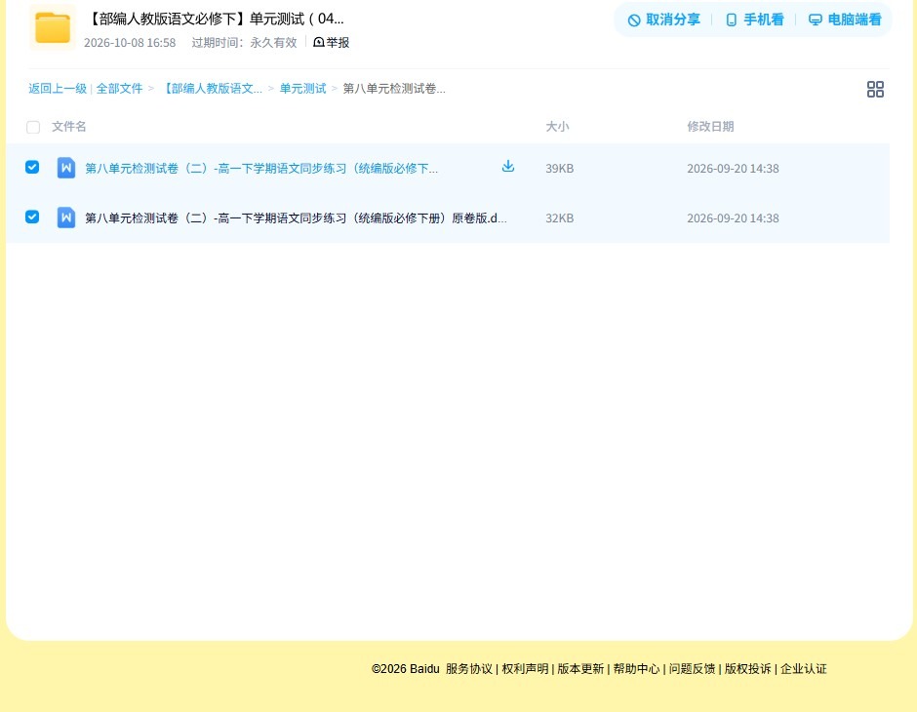The image size is (917, 712).
Task: Click 过期时间: 永久有效 text
Action: pos(244,43)
